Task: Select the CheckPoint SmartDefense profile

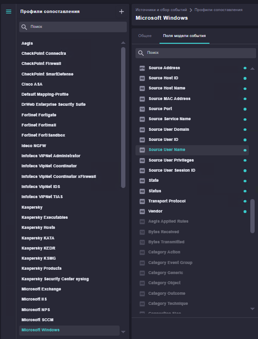Action: tap(47, 74)
